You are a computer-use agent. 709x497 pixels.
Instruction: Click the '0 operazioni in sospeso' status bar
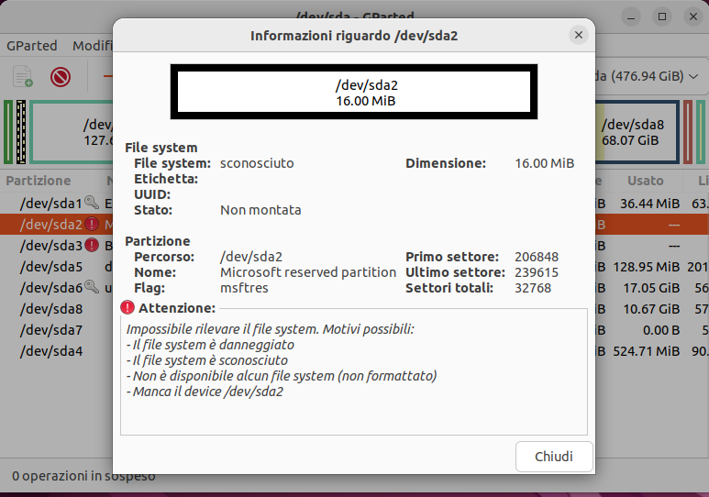[x=83, y=476]
